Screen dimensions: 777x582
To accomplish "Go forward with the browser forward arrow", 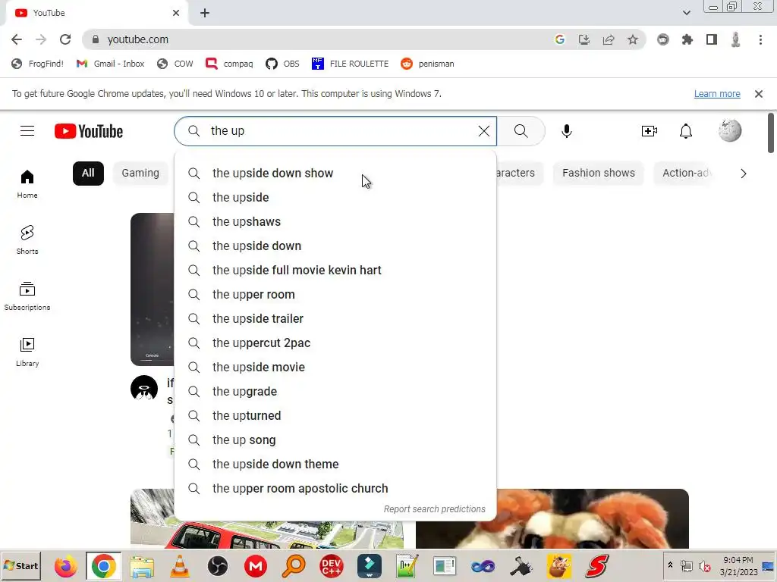I will [41, 39].
